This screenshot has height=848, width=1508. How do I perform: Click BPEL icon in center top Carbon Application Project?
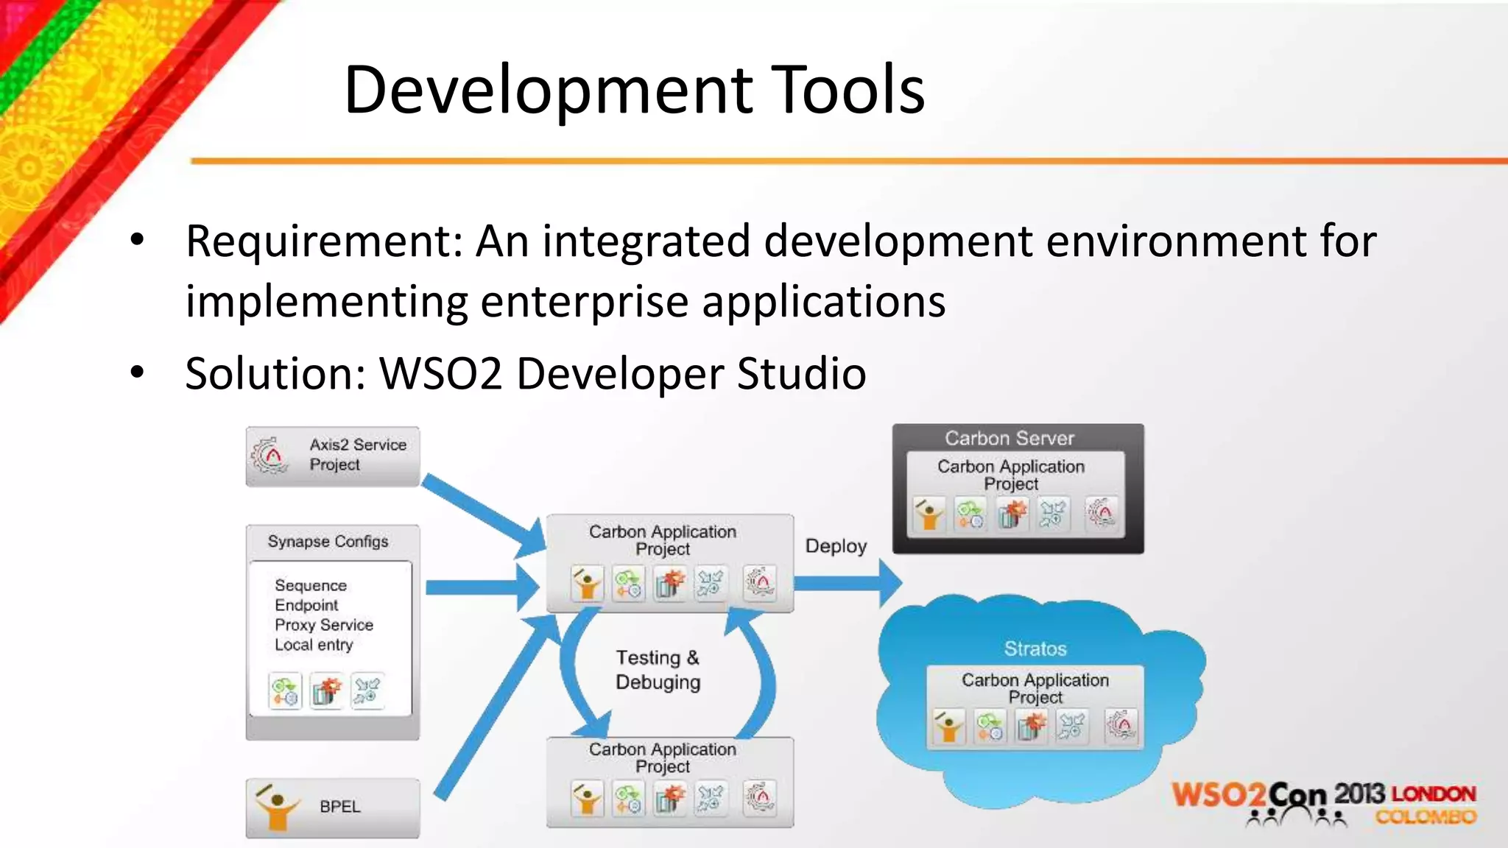tap(587, 584)
